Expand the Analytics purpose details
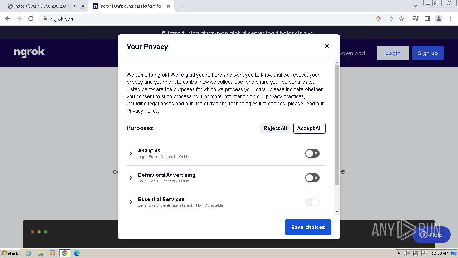 pyautogui.click(x=131, y=153)
